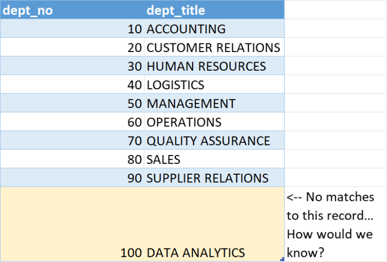Viewport: 387px width, 262px height.
Task: Select the cell containing 90
Action: (72, 178)
